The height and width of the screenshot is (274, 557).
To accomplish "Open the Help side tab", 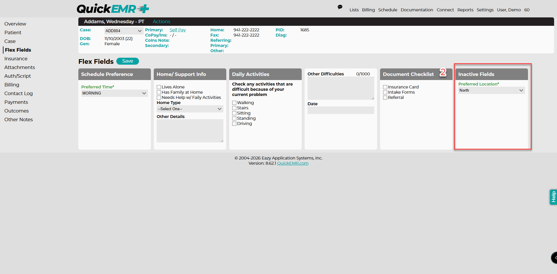I will click(553, 197).
